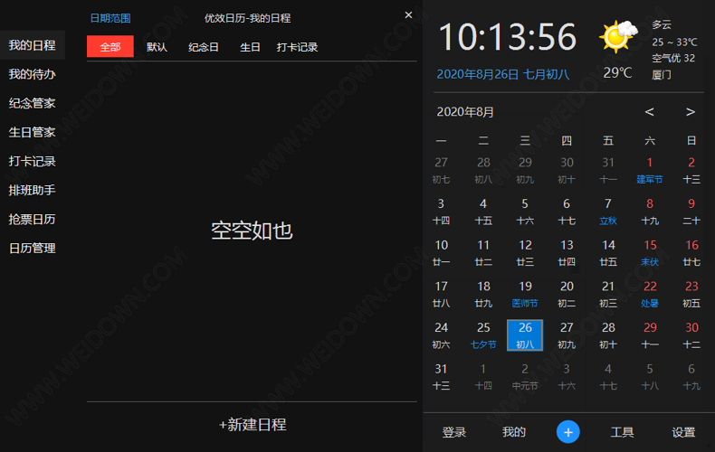Viewport: 715px width, 452px height.
Task: Close the schedule panel with X
Action: (408, 15)
